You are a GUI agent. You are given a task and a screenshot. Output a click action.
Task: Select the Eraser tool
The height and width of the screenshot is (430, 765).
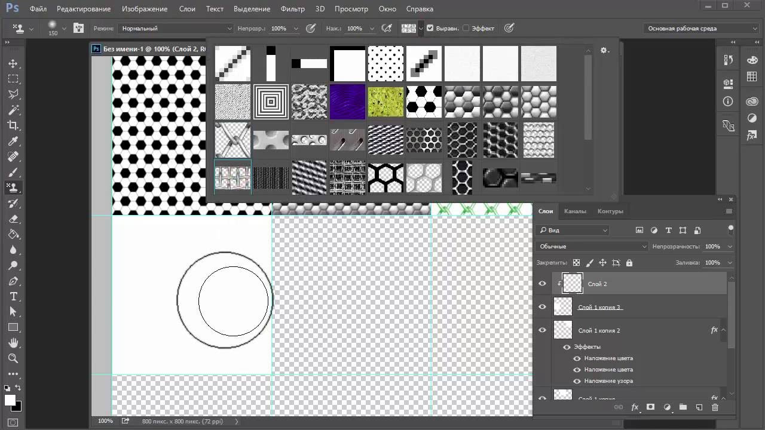[13, 219]
